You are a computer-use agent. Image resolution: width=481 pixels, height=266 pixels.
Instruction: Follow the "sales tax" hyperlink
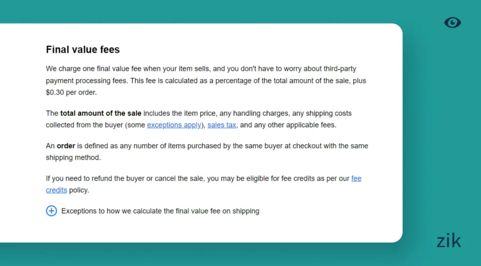(x=222, y=125)
